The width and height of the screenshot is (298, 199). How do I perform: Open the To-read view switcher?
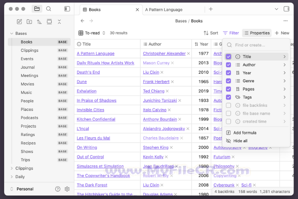pos(92,33)
